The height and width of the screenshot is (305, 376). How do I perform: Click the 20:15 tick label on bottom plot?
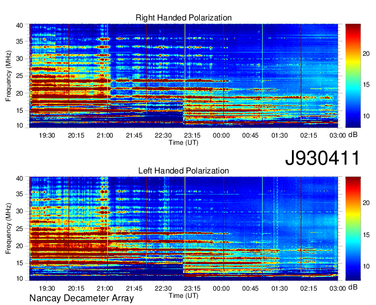point(76,288)
